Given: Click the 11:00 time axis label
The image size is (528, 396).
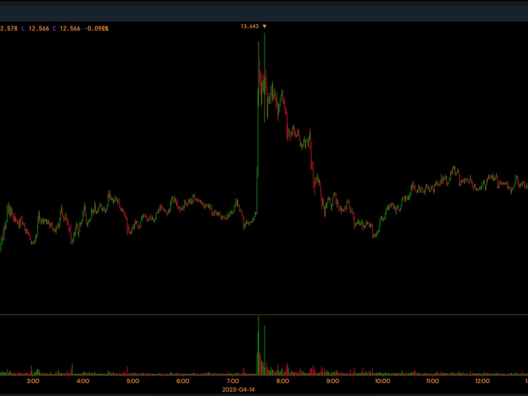Looking at the screenshot, I should [x=432, y=381].
